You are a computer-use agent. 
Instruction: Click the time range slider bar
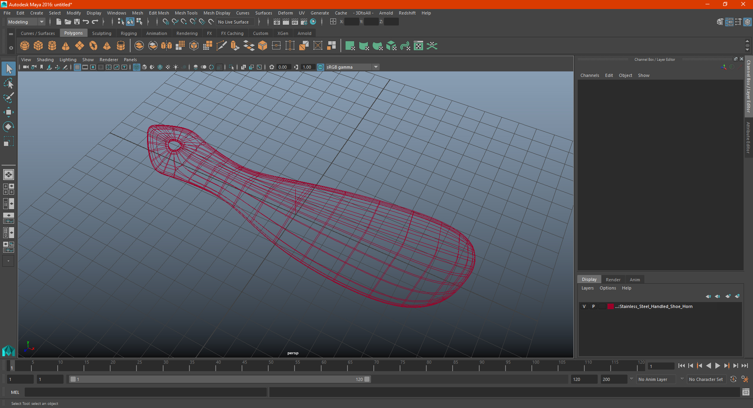(x=220, y=379)
